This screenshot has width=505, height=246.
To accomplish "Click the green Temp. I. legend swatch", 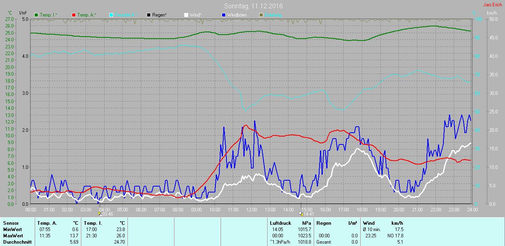I will click(x=37, y=15).
